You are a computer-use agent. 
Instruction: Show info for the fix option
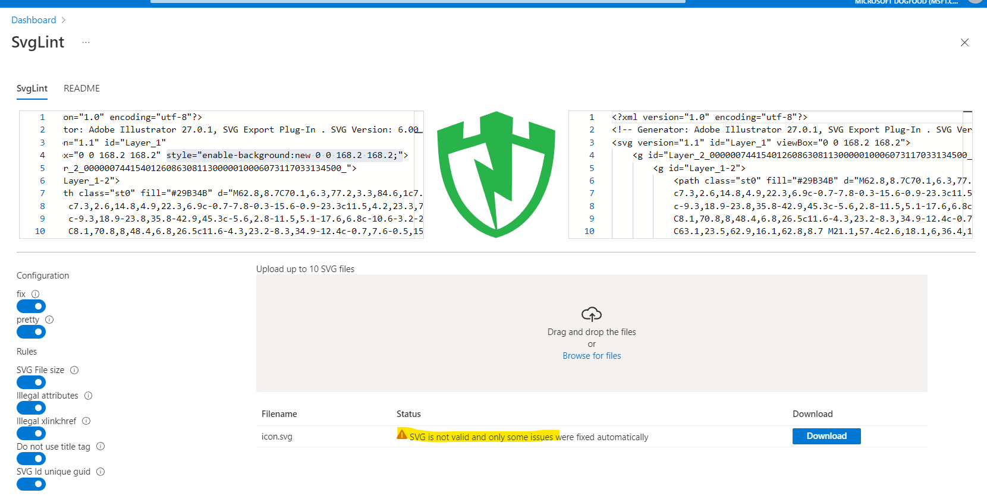click(x=35, y=294)
